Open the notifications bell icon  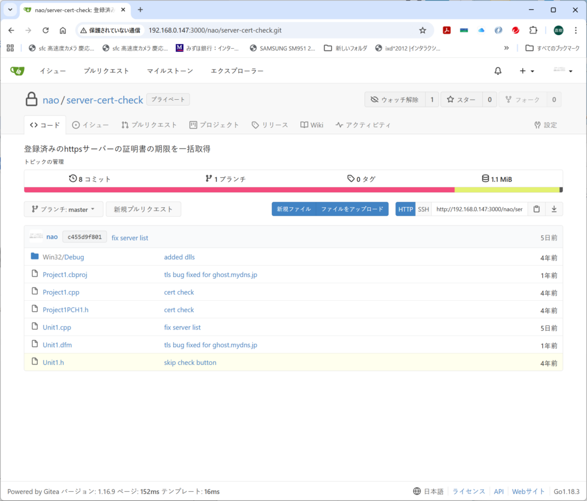coord(498,71)
